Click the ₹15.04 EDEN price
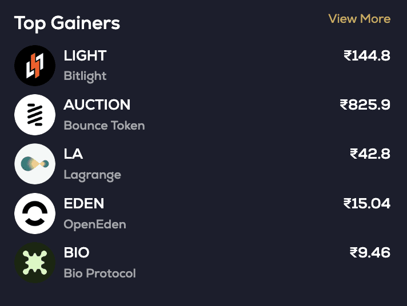Screen dimensions: 407x306 367,204
